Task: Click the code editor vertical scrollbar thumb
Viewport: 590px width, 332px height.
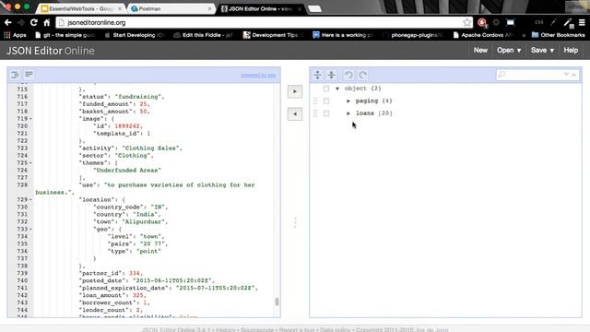Action: pos(277,302)
